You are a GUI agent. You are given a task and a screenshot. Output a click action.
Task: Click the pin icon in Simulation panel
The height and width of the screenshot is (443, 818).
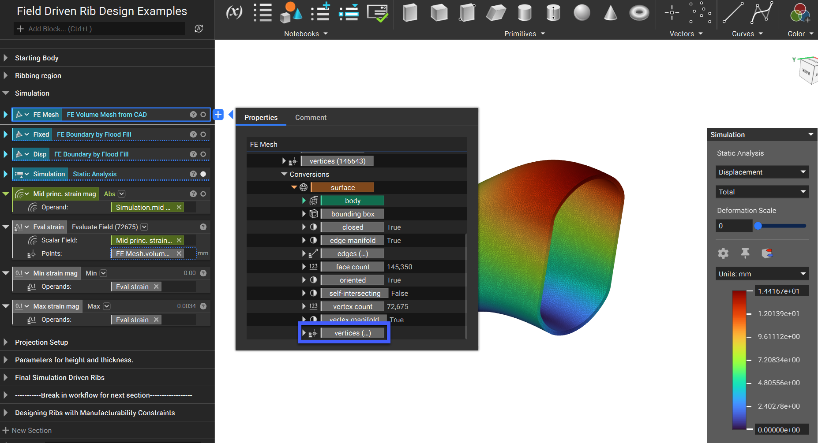(x=745, y=253)
